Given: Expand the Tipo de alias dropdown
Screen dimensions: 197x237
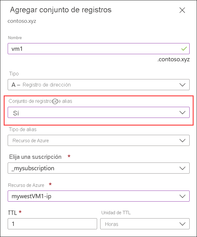Looking at the screenshot, I should coord(99,140).
